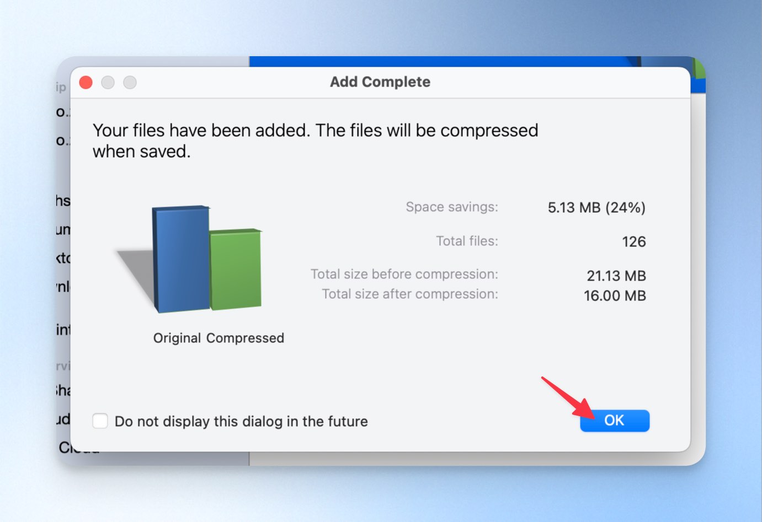Select the 'Compressed' chart label

coord(245,338)
